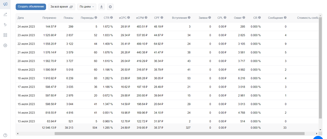Image resolution: width=327 pixels, height=139 pixels.
Task: Show help for the CPF column
Action: point(162,18)
